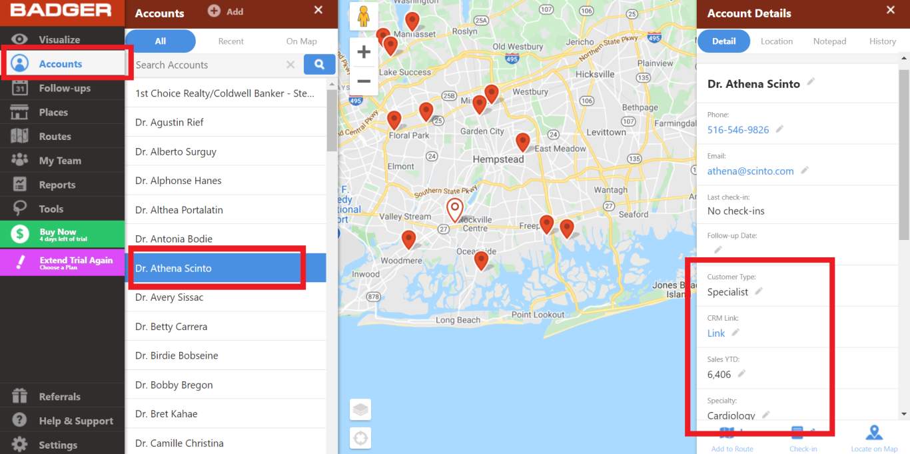The width and height of the screenshot is (910, 454).
Task: Click Extend Trial Again
Action: [63, 262]
